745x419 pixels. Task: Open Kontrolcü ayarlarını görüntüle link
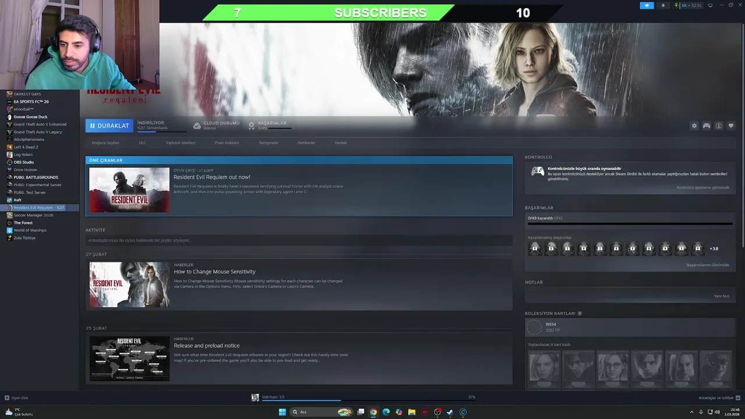[x=703, y=187]
